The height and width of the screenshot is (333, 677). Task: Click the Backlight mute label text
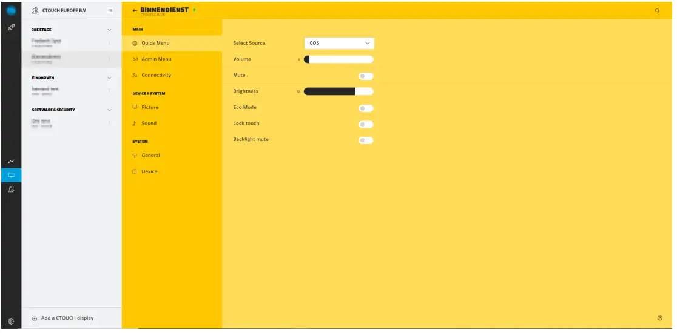point(251,140)
